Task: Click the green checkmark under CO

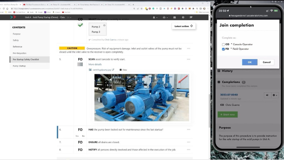Action: click(x=80, y=25)
